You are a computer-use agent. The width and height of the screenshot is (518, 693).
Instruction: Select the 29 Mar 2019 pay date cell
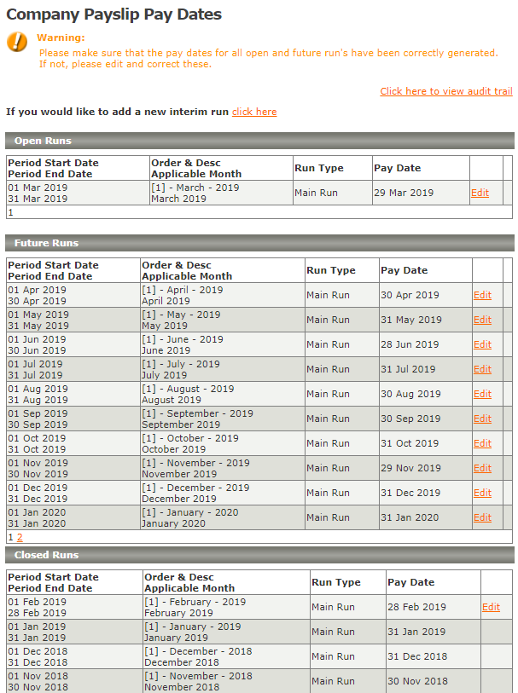tap(421, 193)
